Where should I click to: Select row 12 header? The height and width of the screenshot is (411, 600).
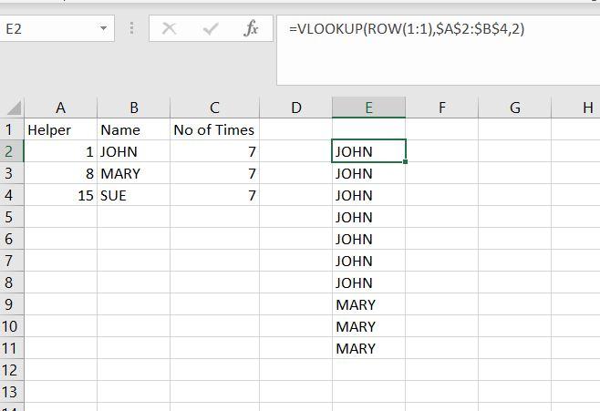(x=12, y=370)
